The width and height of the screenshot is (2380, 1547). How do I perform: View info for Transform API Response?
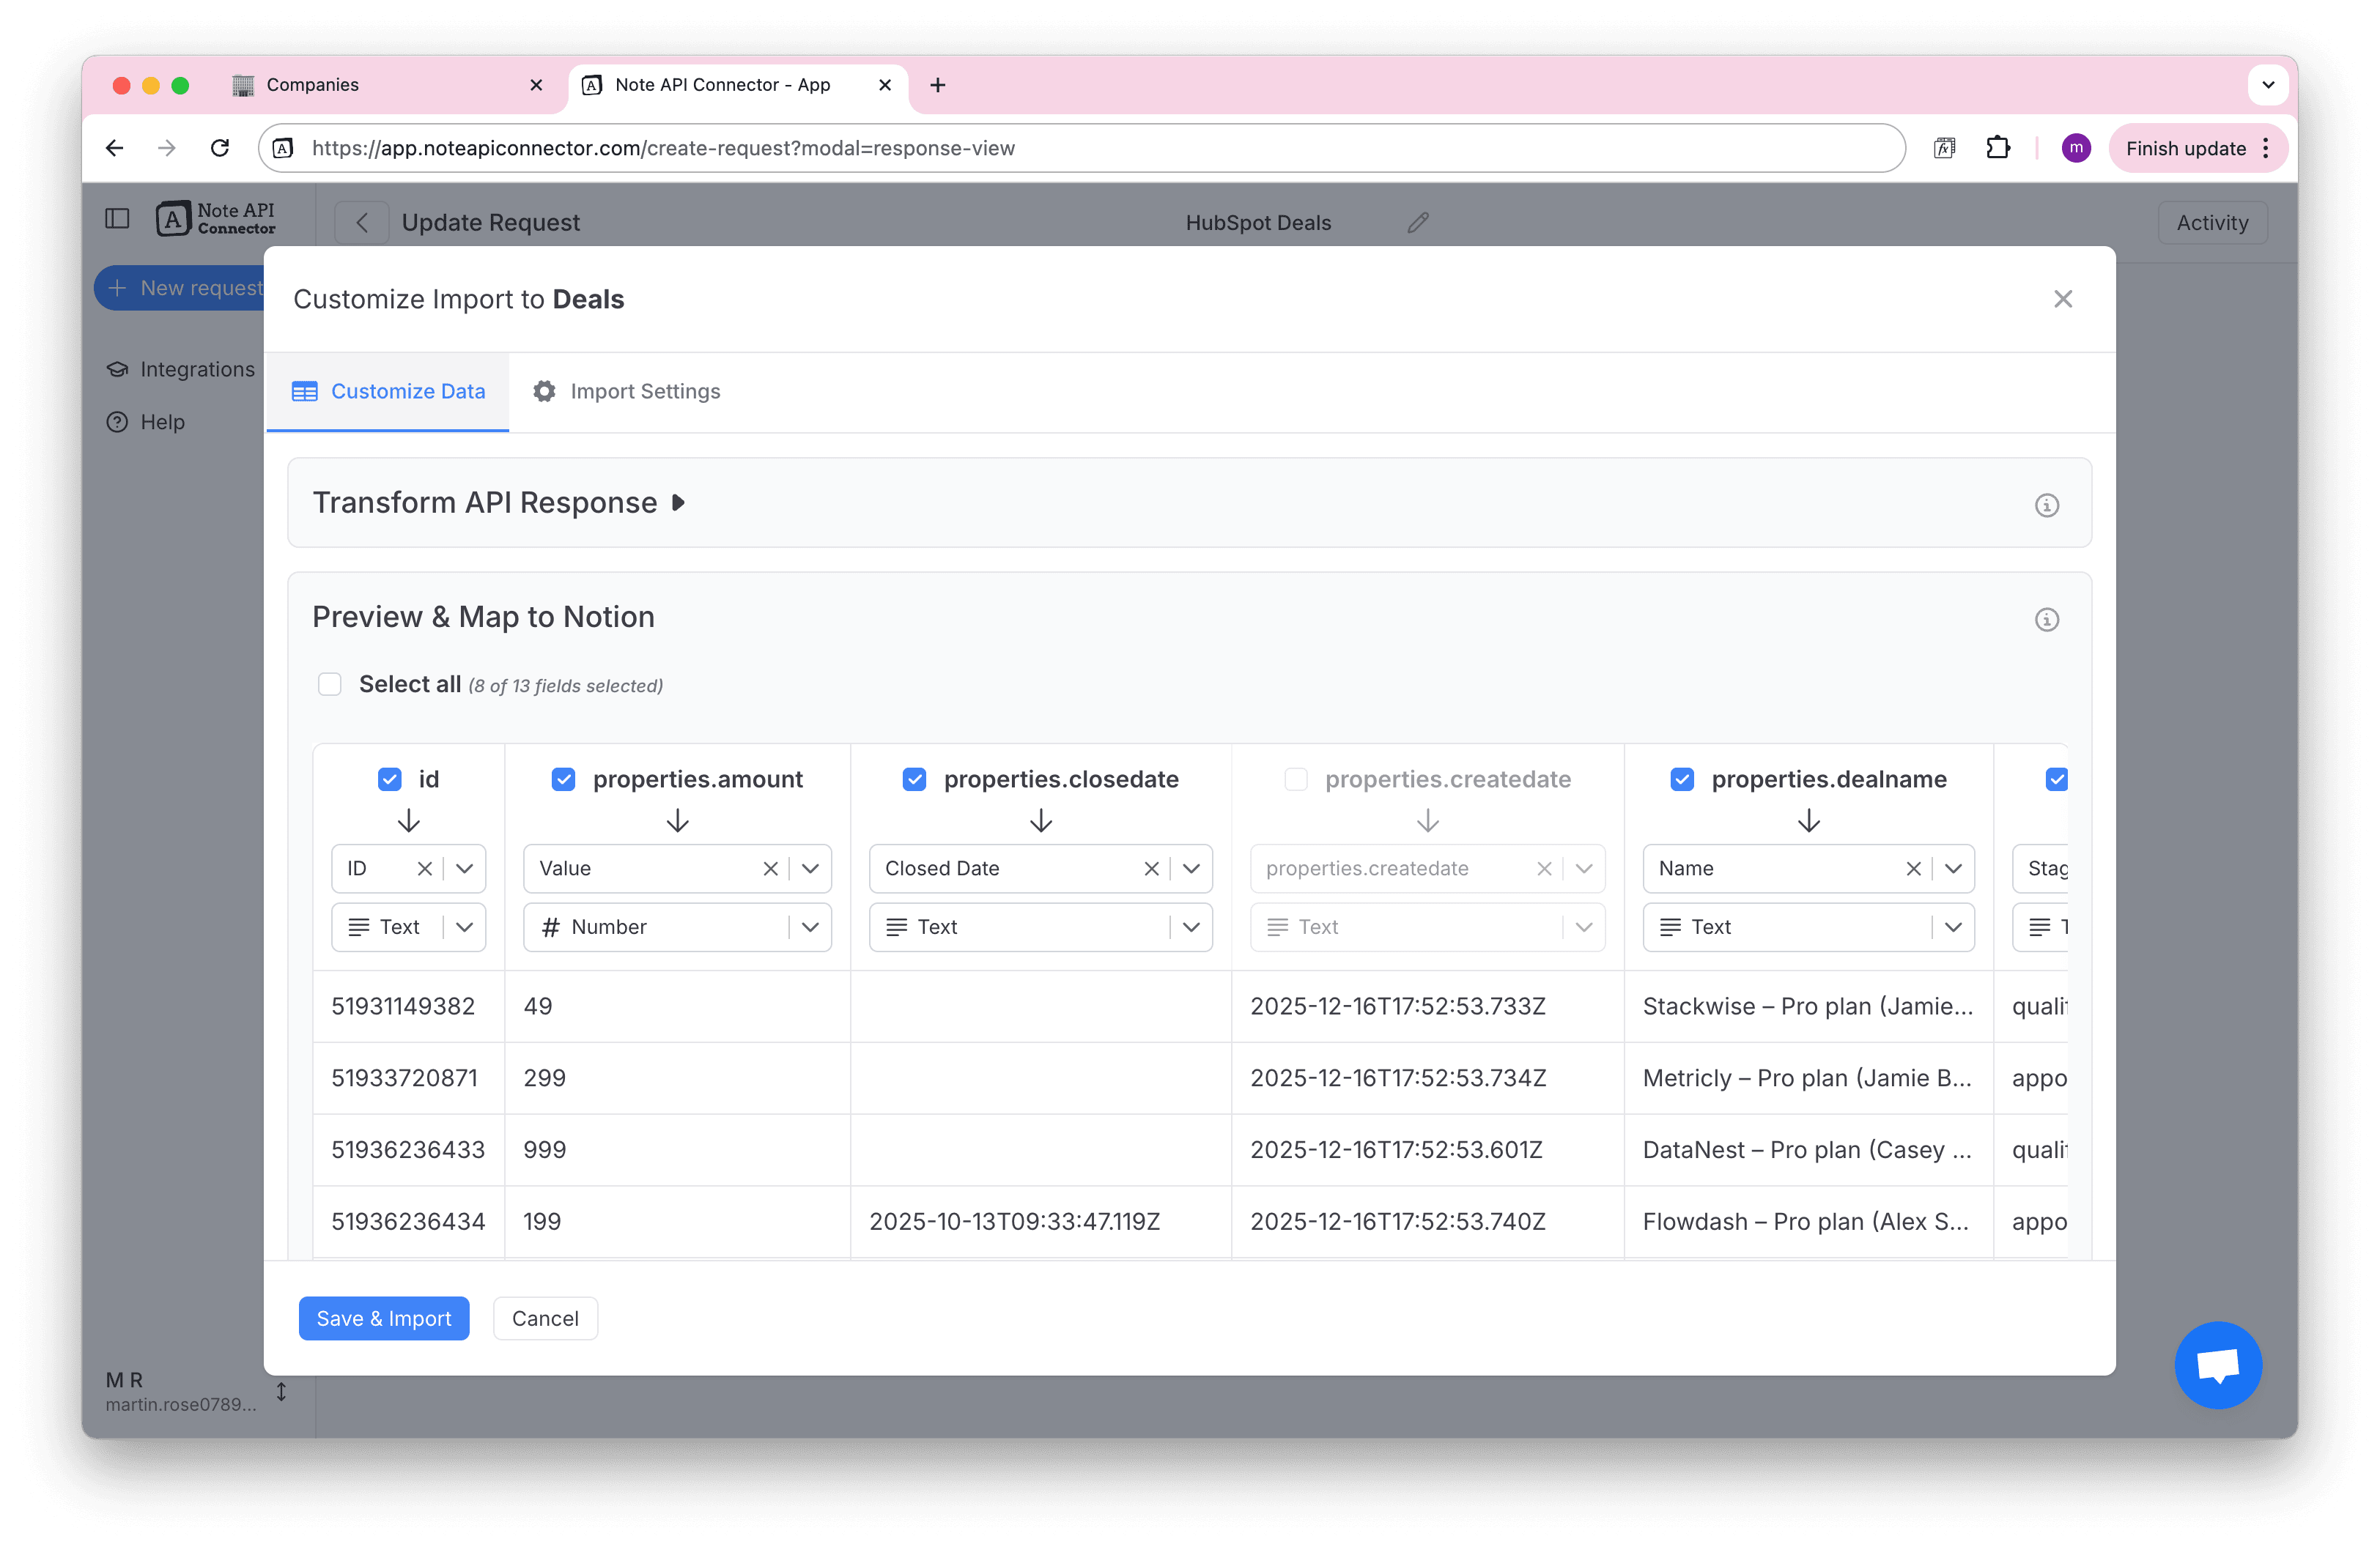coord(2047,505)
